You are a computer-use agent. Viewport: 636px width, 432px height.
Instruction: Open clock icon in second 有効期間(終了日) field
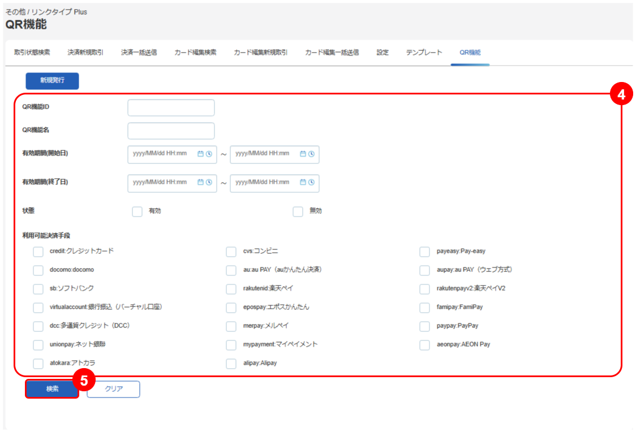click(x=311, y=183)
